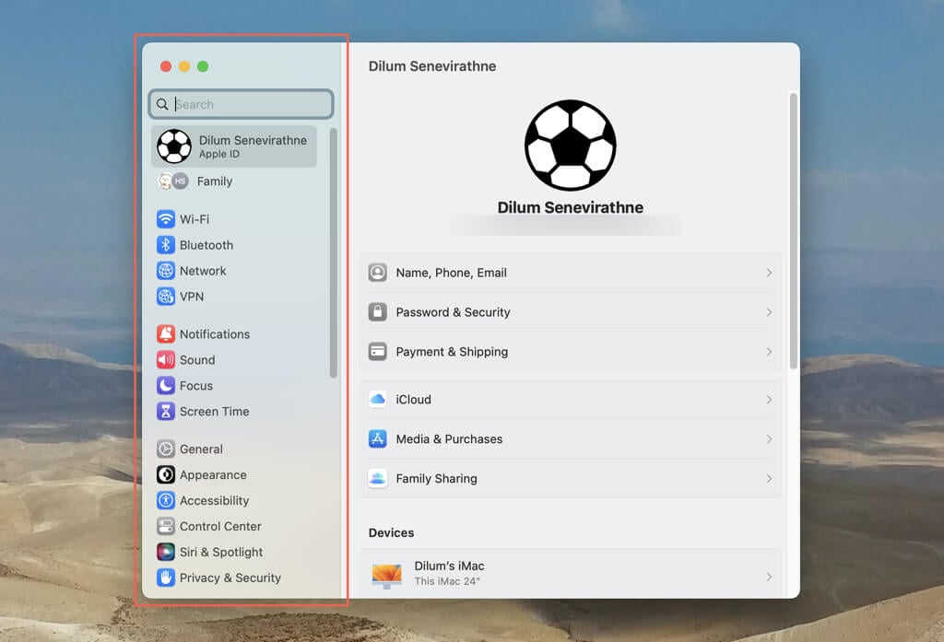The height and width of the screenshot is (642, 944).
Task: Open the Sound speaker icon
Action: (x=166, y=360)
